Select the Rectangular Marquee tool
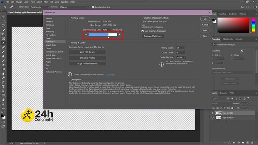 3,21
